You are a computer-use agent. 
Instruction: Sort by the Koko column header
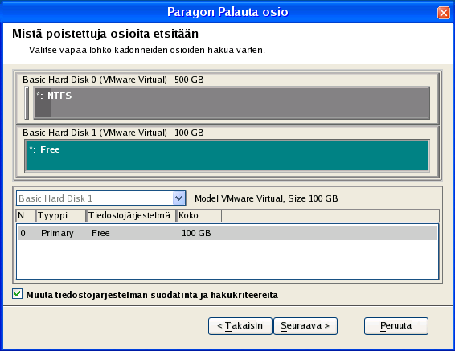tap(199, 215)
